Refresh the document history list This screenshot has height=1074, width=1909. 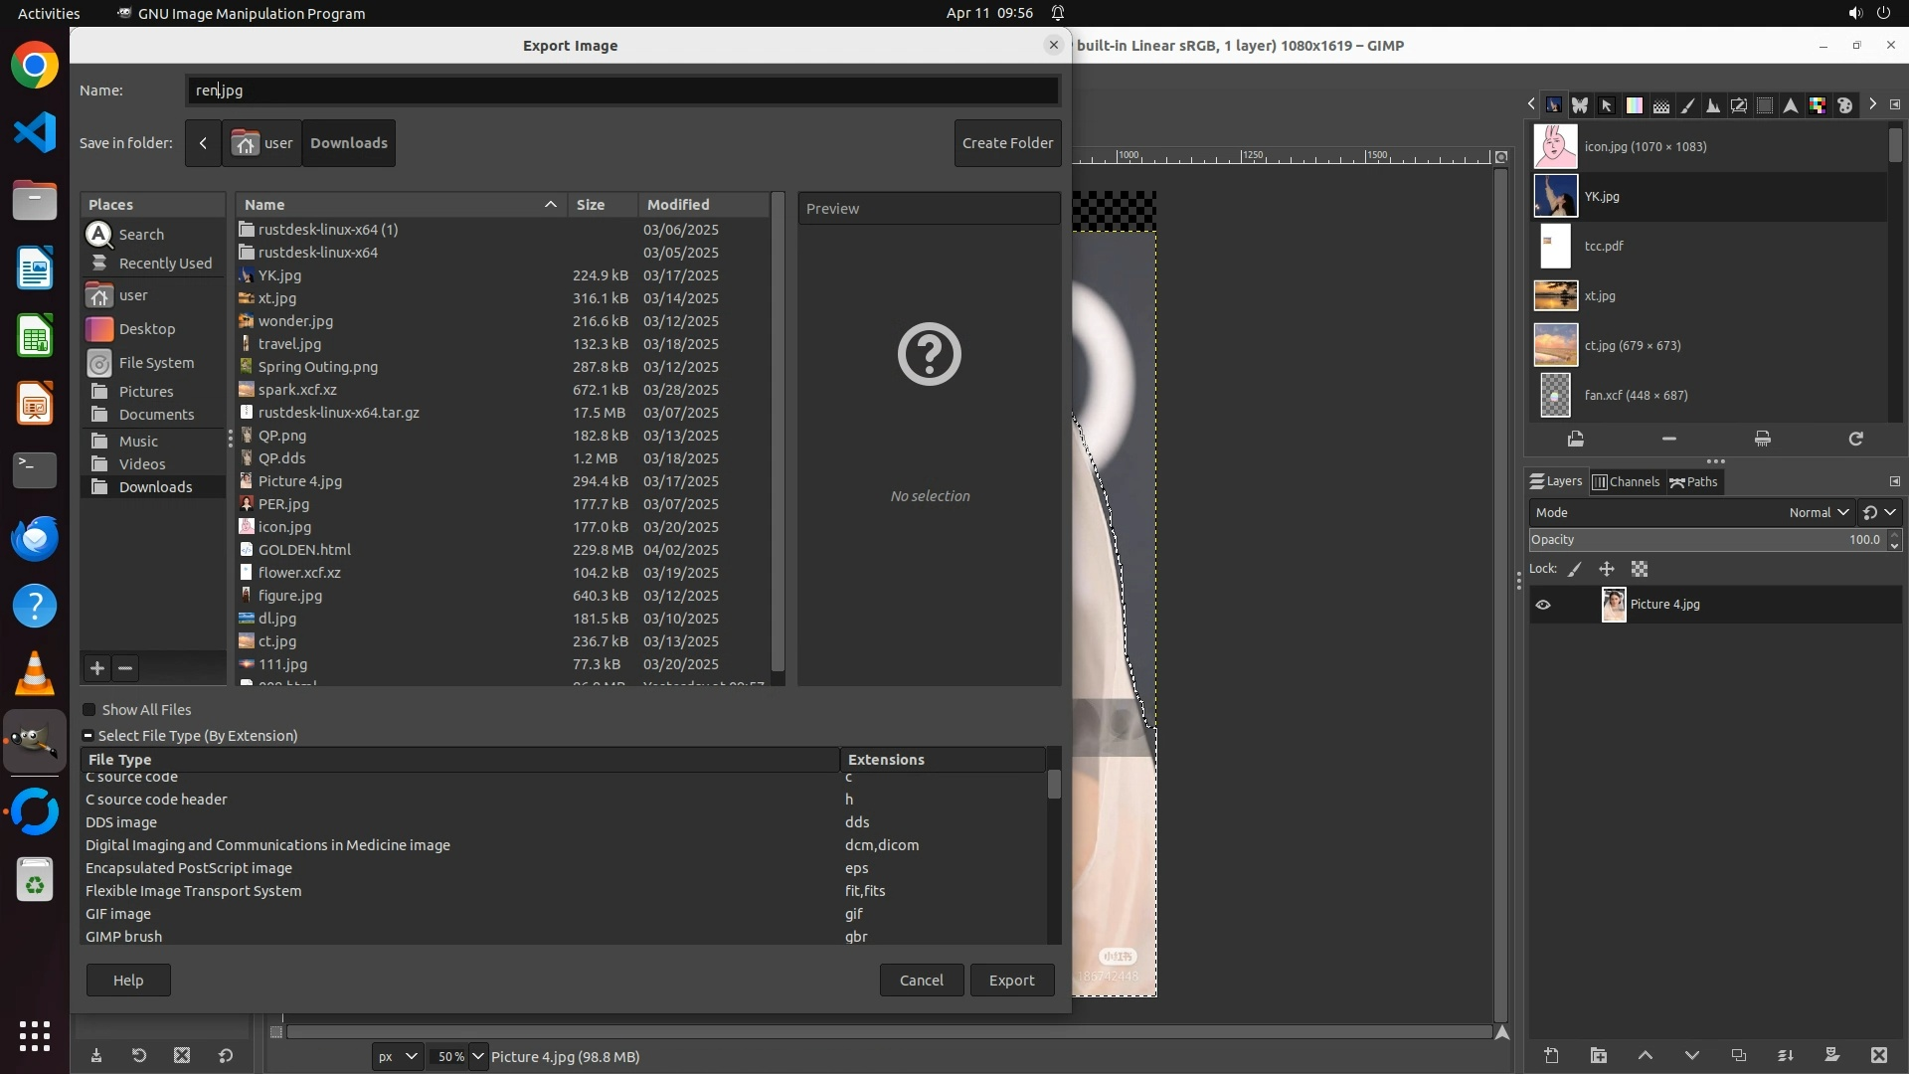click(1855, 439)
